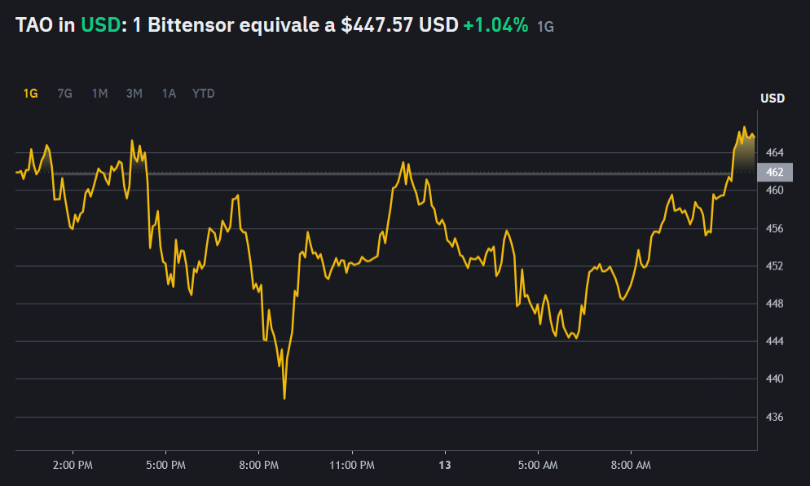810x486 pixels.
Task: Switch to the 1M time range
Action: [99, 94]
